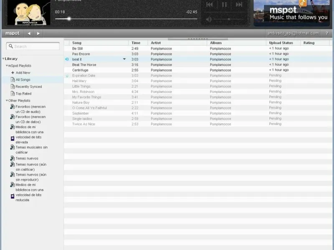This screenshot has height=250, width=334.
Task: Go forward with the right arrow
Action: pos(38,33)
